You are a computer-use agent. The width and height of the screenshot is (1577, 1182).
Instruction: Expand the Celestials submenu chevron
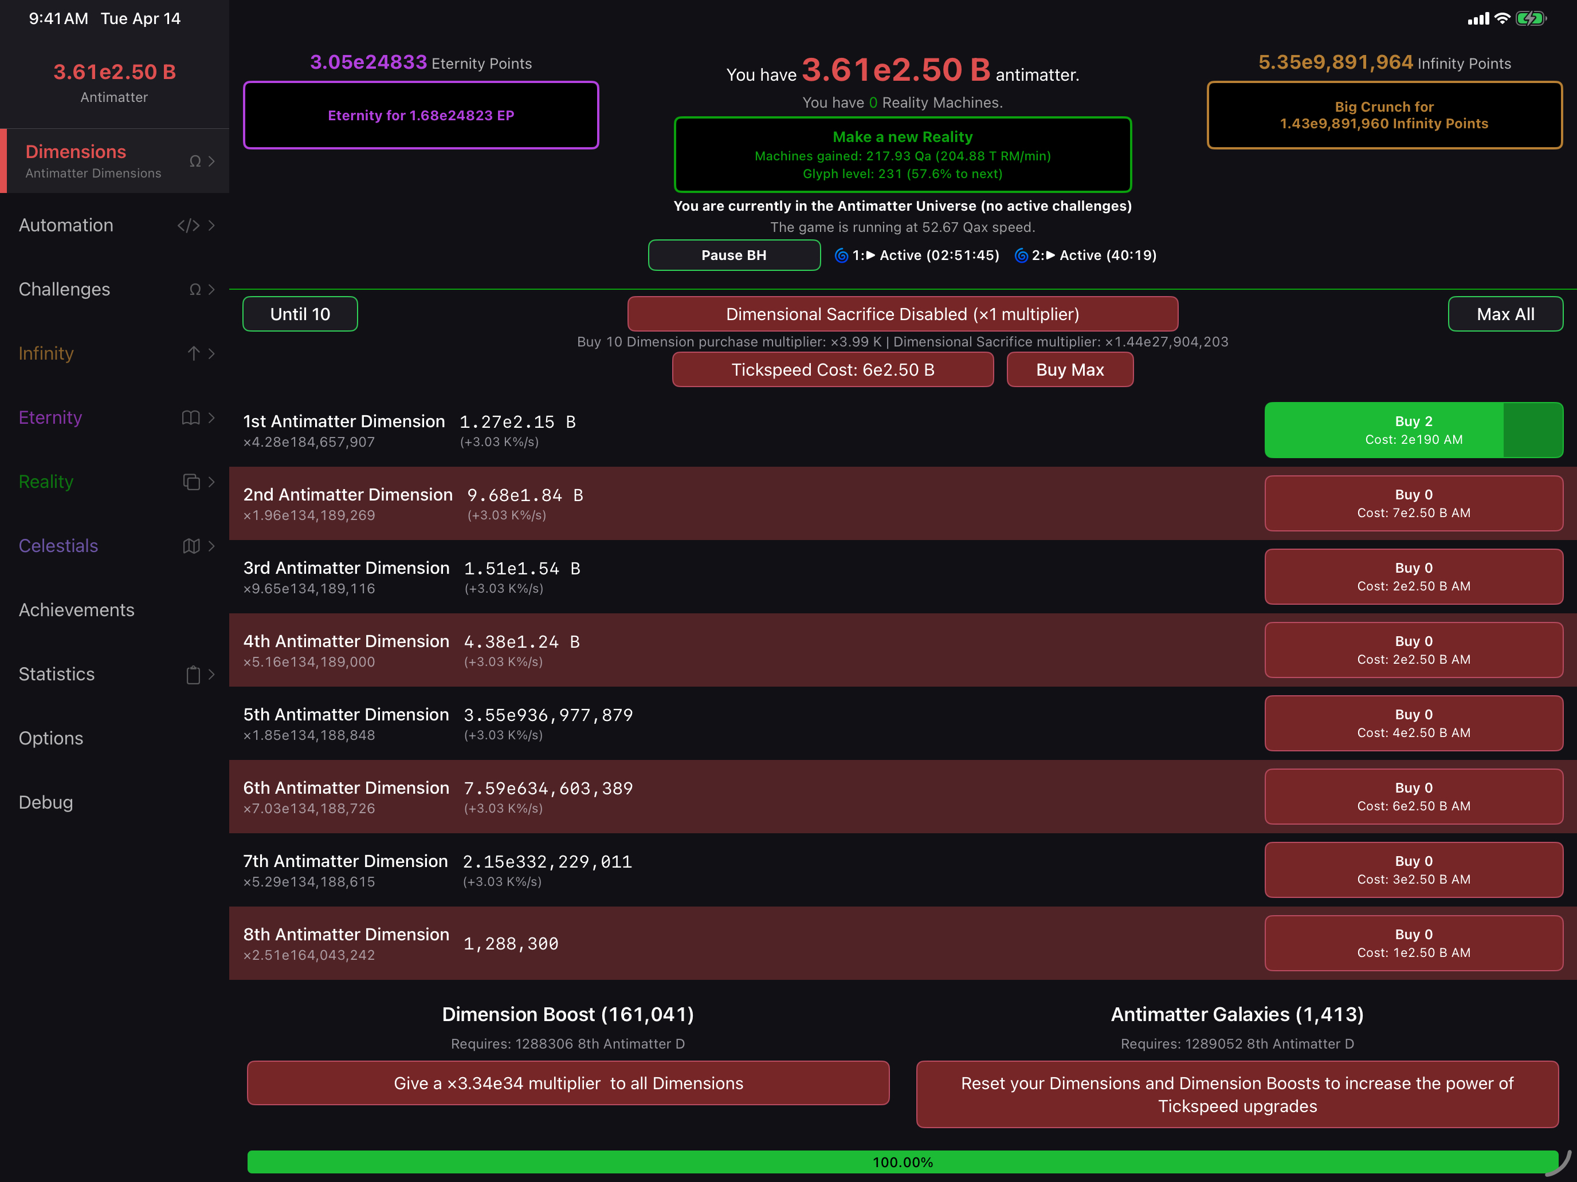(211, 546)
